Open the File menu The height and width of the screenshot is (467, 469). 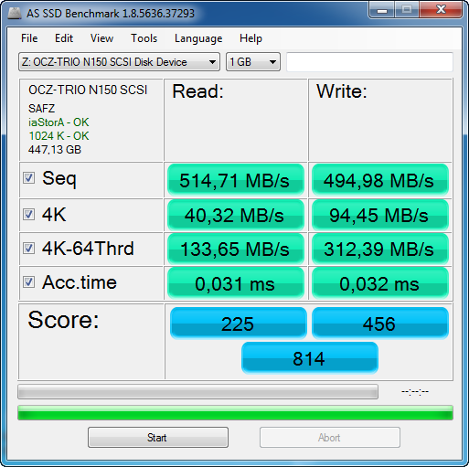click(29, 38)
